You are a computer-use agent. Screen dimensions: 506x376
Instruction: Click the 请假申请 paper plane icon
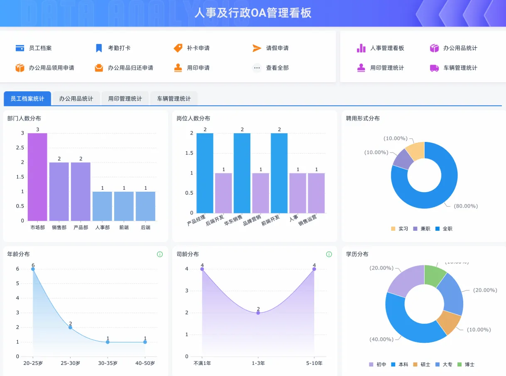(x=257, y=48)
